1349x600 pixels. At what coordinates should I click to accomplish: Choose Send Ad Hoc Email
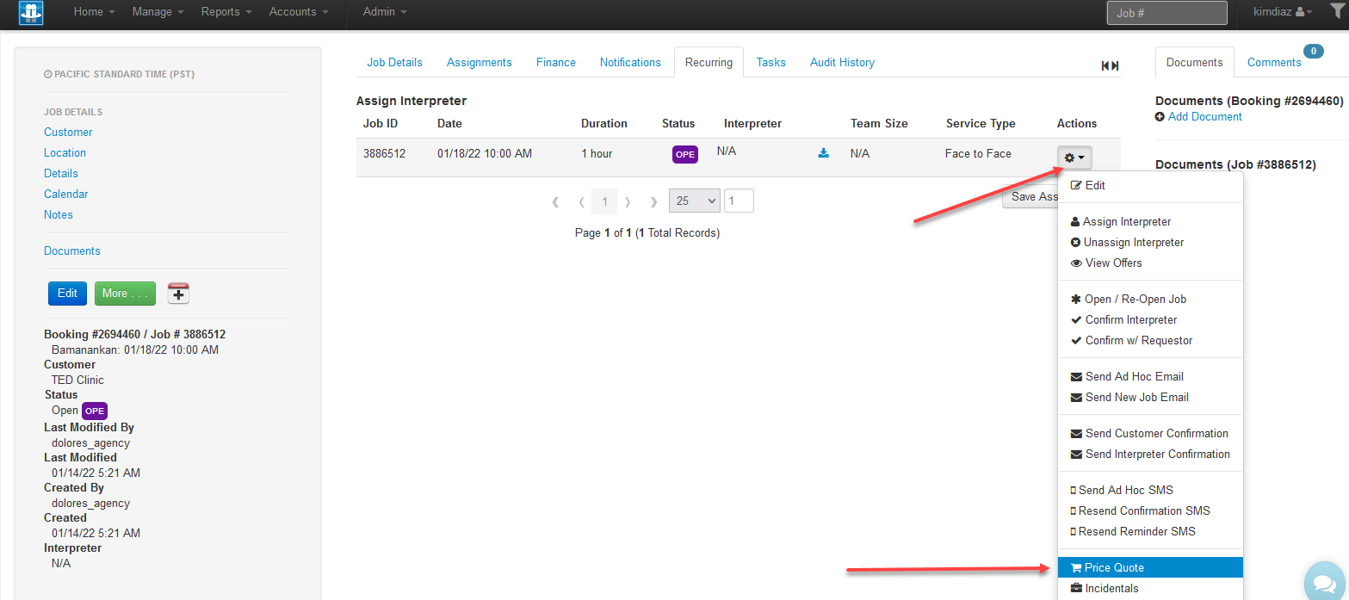click(x=1150, y=376)
